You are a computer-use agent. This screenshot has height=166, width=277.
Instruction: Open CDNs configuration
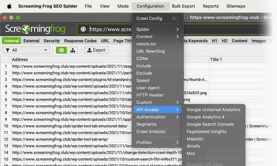[157, 59]
